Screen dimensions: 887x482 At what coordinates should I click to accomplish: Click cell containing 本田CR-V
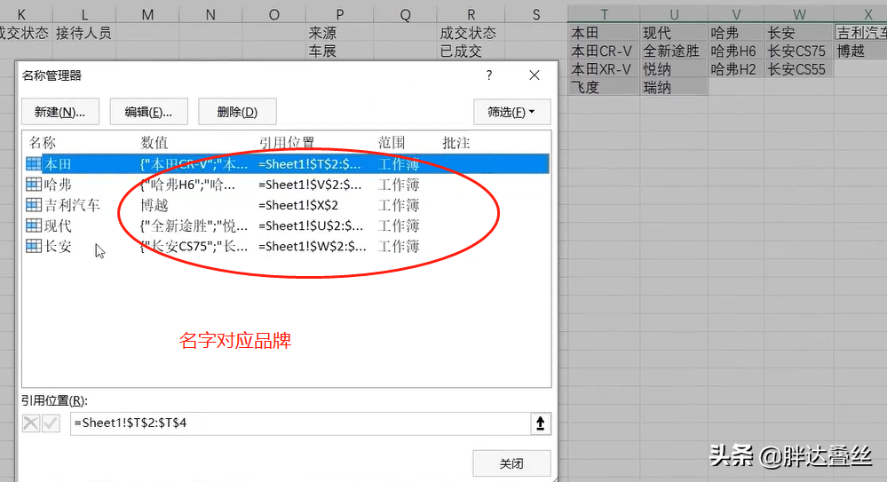pyautogui.click(x=604, y=51)
